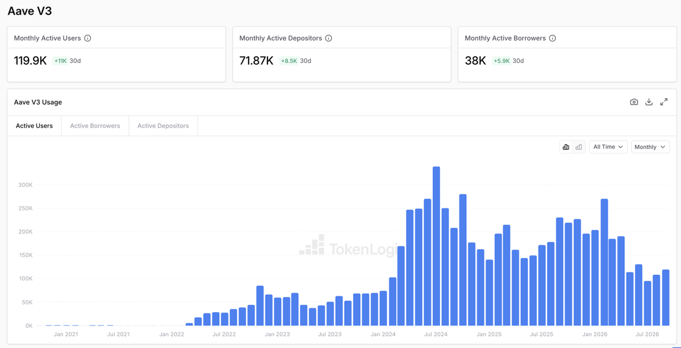Download the Aave V3 Usage chart data
Screen dimensions: 681x348
(x=649, y=102)
